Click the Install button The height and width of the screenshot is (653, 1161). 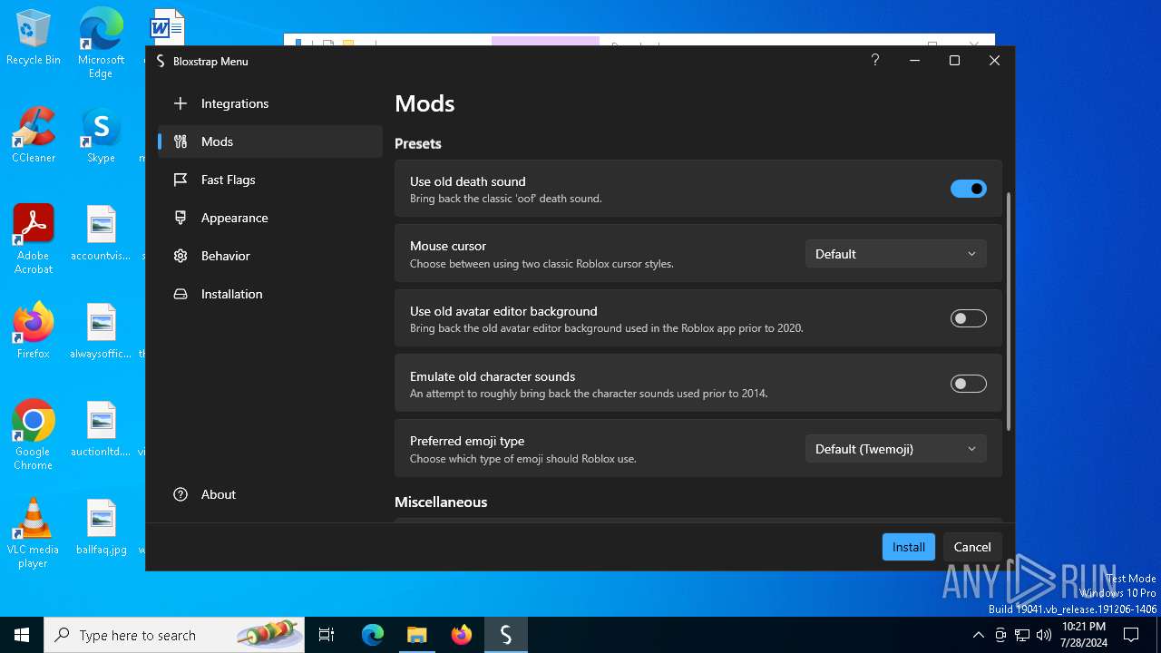[908, 547]
